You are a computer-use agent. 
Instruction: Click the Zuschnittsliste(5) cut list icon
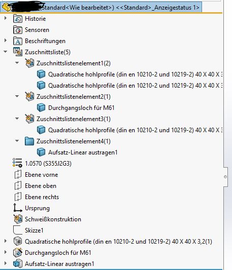18,52
